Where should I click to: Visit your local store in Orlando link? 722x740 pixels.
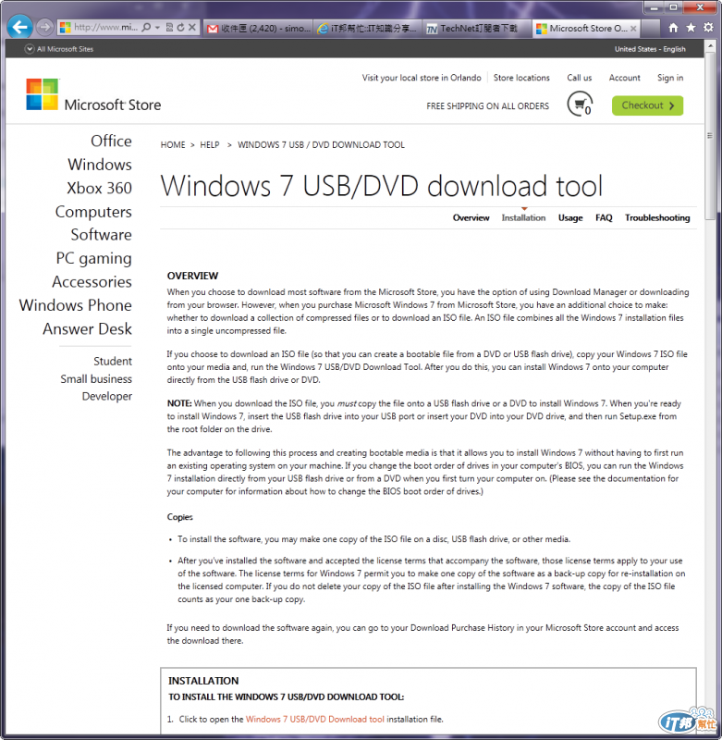[422, 78]
